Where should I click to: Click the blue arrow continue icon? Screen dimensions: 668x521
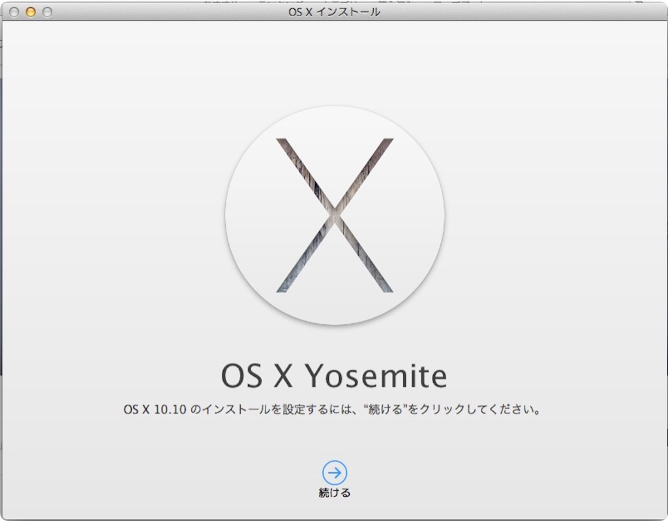coord(335,473)
